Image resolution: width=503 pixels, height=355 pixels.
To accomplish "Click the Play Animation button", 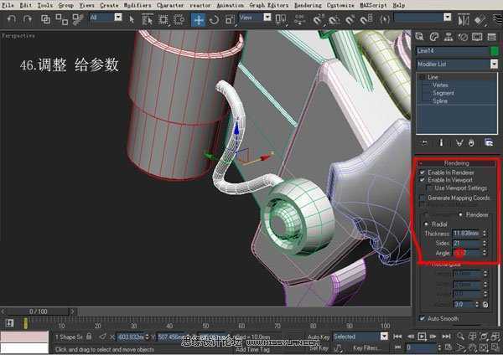I will (x=422, y=337).
